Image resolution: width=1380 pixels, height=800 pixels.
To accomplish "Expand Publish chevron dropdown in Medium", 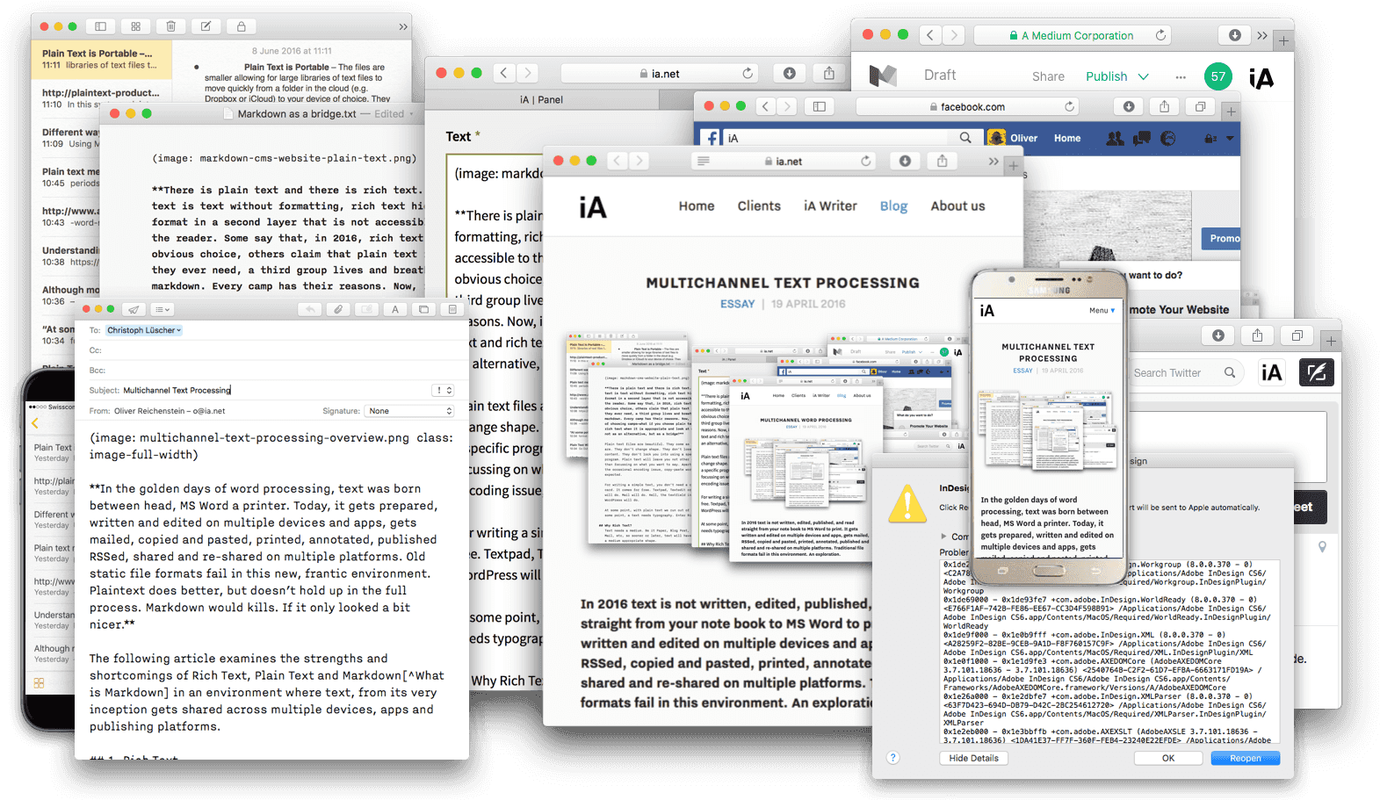I will (1144, 76).
